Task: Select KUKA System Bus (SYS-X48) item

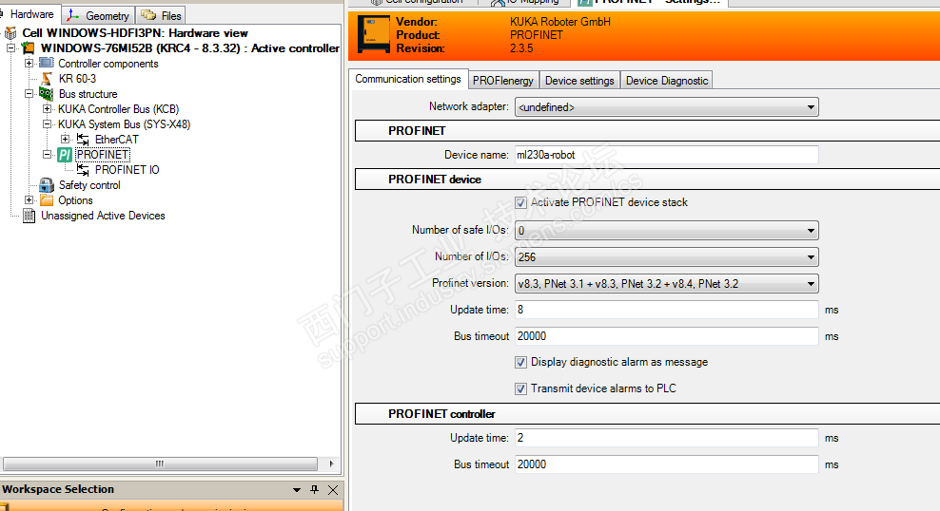Action: pos(124,124)
